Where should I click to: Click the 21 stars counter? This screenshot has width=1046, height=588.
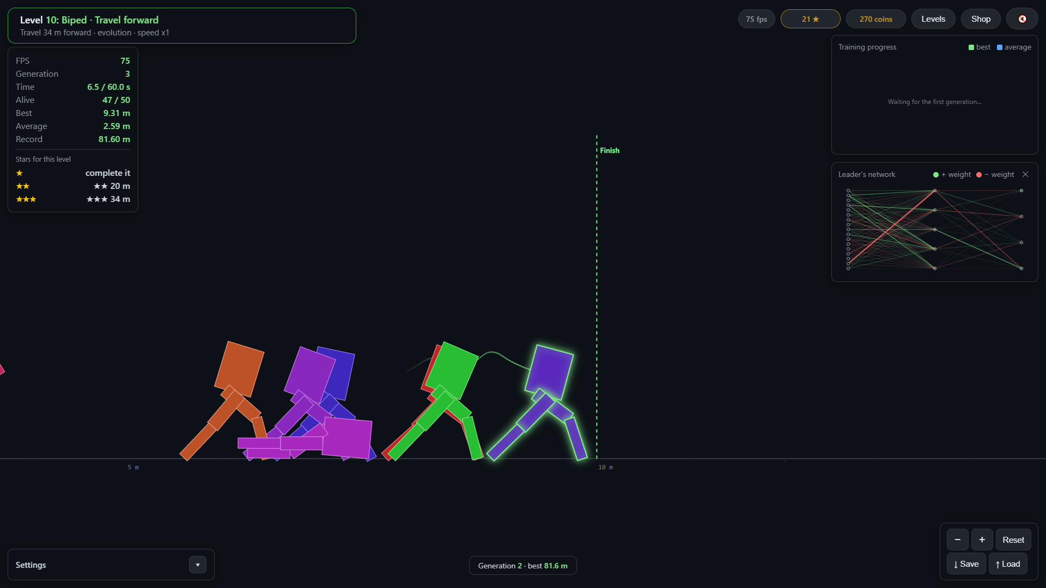point(810,19)
